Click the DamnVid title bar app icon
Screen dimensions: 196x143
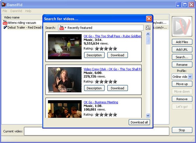tap(4, 5)
